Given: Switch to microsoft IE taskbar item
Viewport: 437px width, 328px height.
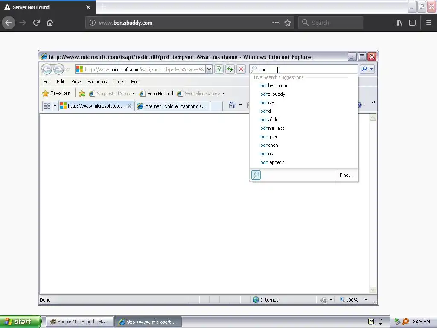Looking at the screenshot, I should pyautogui.click(x=148, y=322).
